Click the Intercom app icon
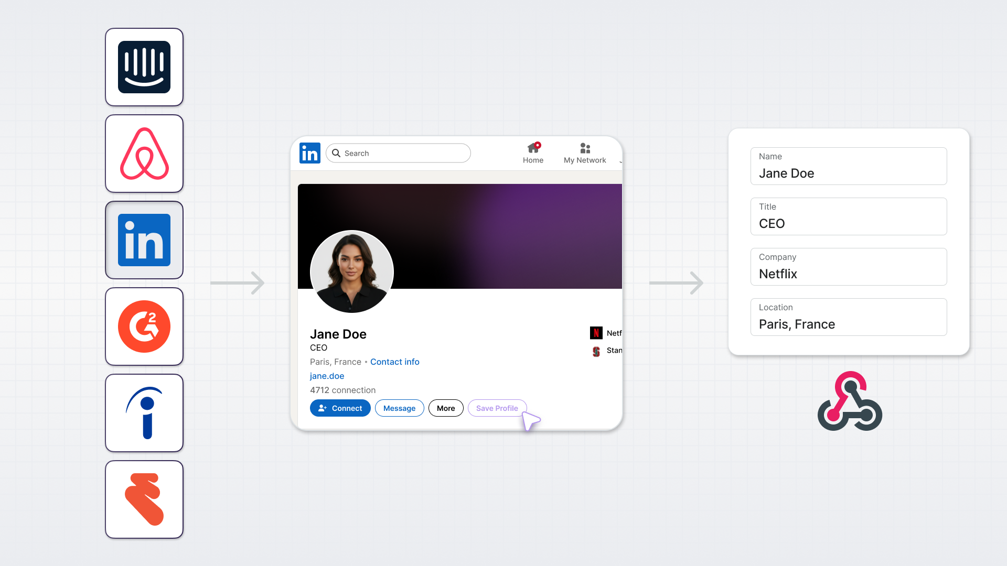The width and height of the screenshot is (1007, 566). pos(144,67)
